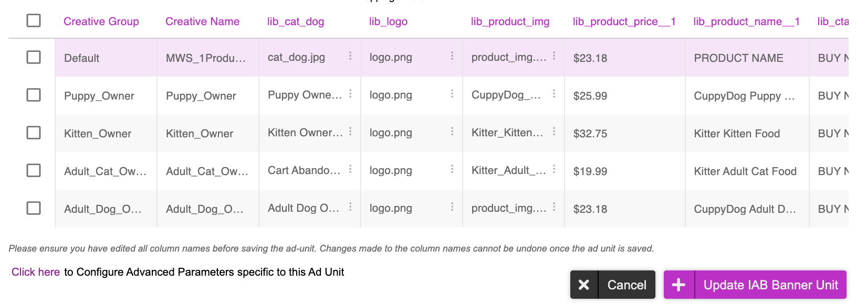Click Update IAB Banner Unit
The width and height of the screenshot is (856, 304).
(x=755, y=285)
